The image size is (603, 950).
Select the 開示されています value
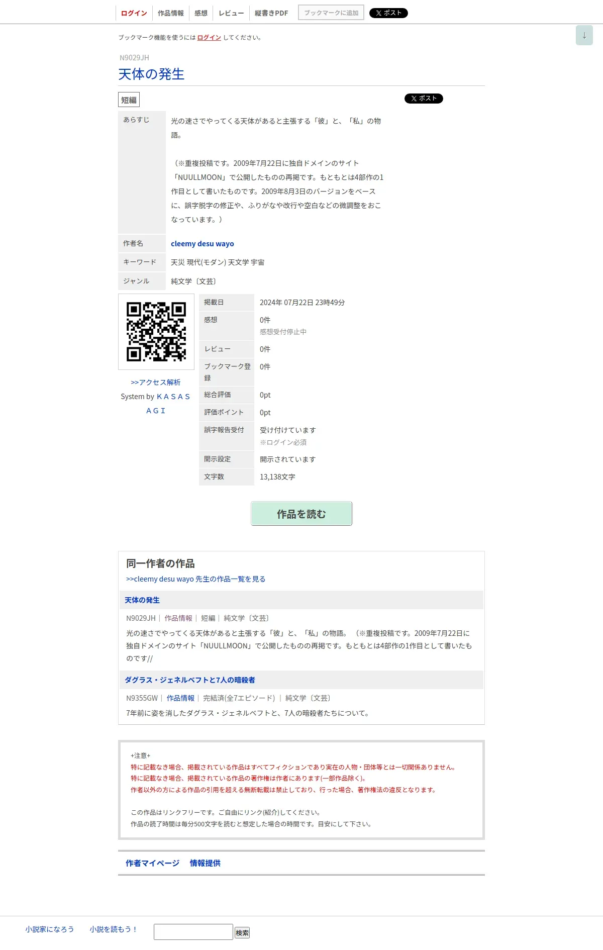[287, 459]
